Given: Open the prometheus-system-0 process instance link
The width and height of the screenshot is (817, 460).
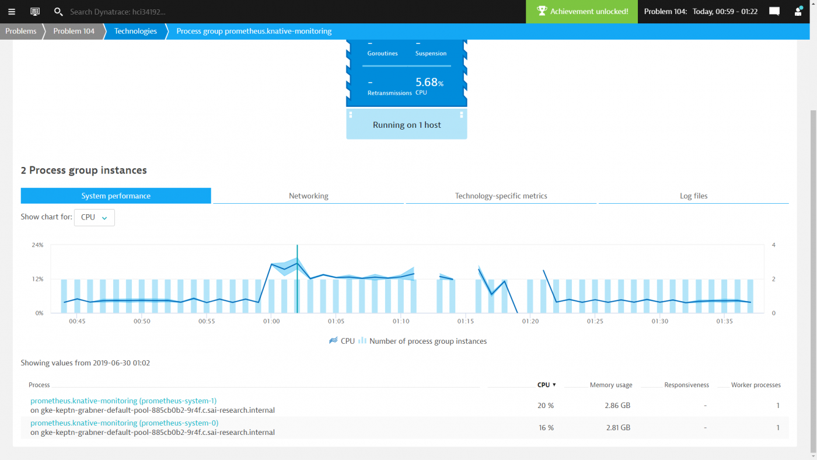Looking at the screenshot, I should [x=124, y=423].
